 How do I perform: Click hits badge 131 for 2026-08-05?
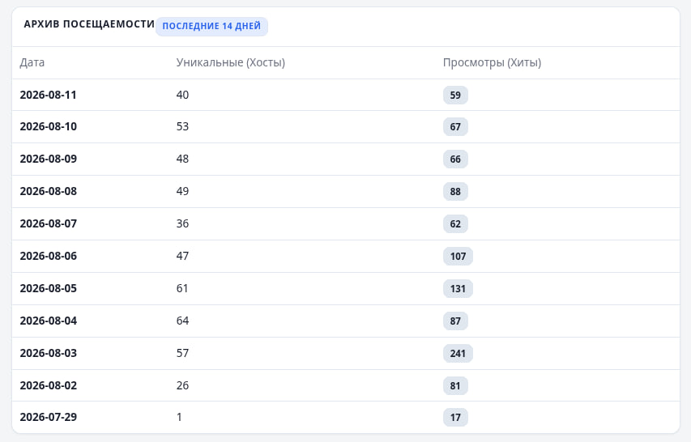(x=458, y=289)
